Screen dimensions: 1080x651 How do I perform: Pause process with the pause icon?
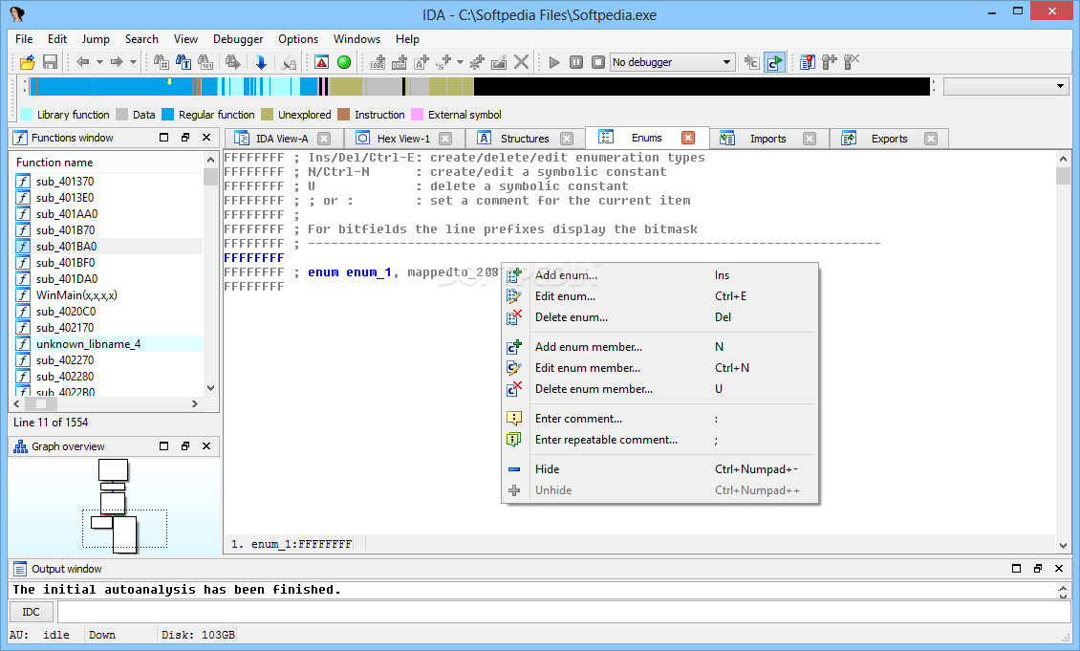576,62
